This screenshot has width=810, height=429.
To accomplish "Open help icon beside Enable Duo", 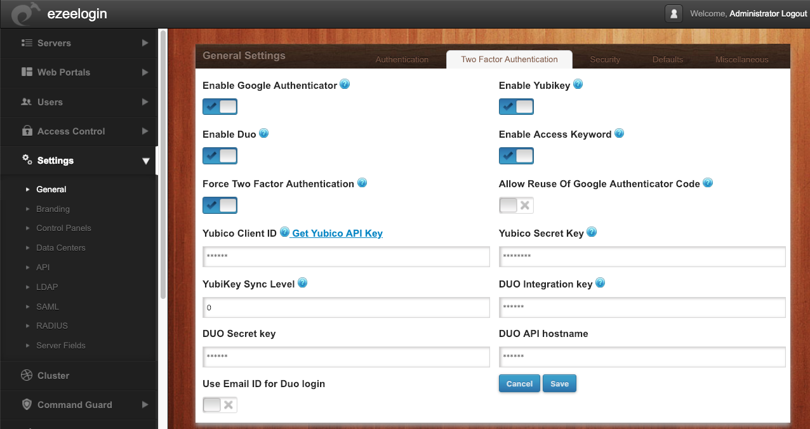I will pyautogui.click(x=263, y=133).
